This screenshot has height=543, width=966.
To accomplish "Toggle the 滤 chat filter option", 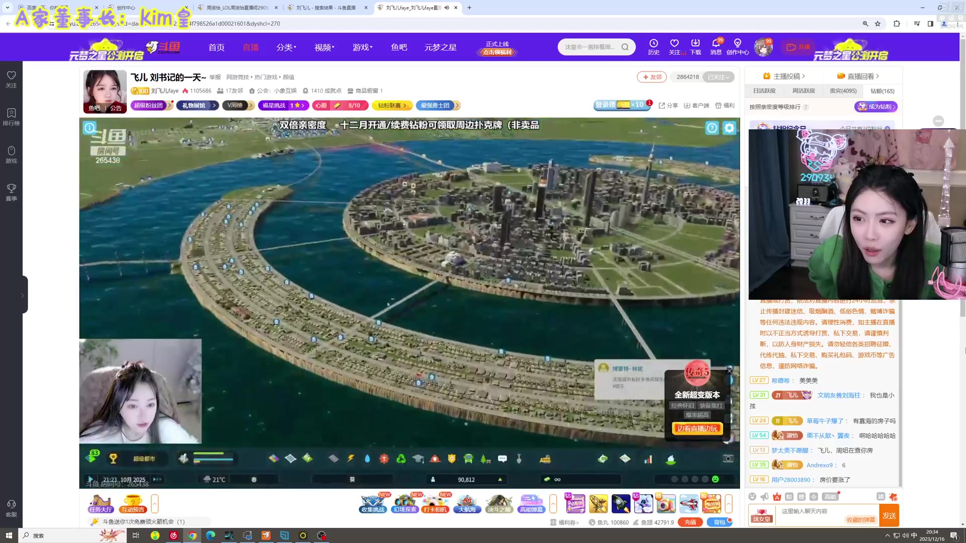I will coord(880,497).
